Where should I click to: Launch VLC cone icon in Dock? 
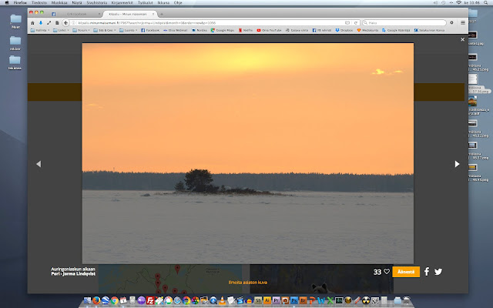click(223, 300)
